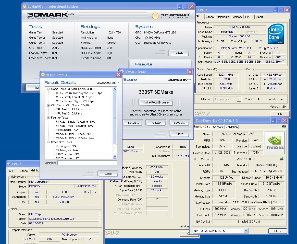Click the Core Speed value 4203.1 MHz
The height and width of the screenshot is (244, 297).
point(226,75)
